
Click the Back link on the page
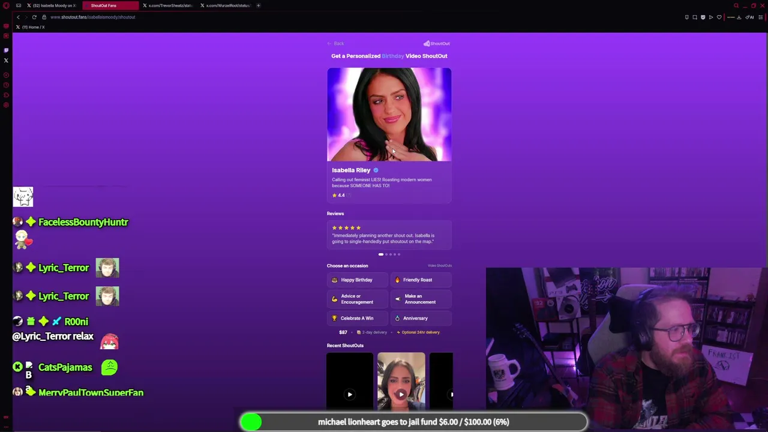coord(336,43)
